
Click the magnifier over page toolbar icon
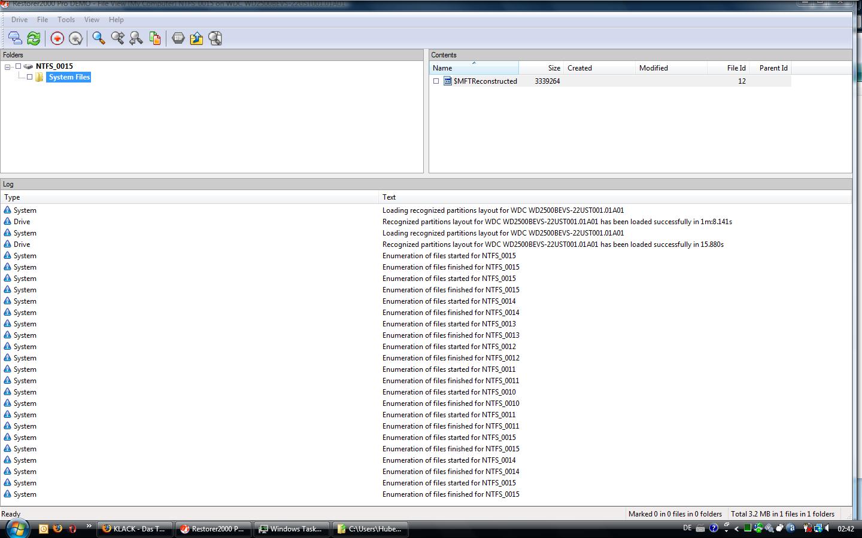215,38
